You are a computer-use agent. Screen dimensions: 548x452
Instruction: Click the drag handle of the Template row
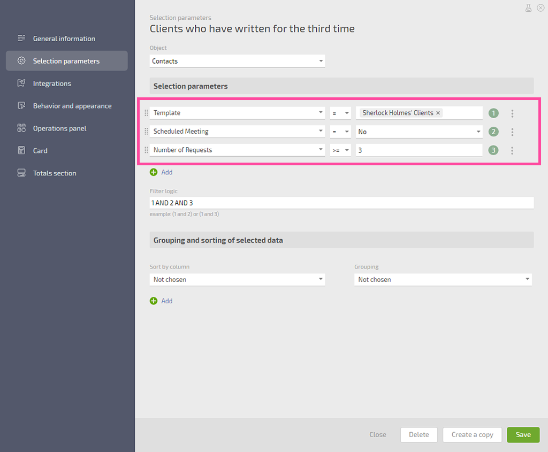146,113
